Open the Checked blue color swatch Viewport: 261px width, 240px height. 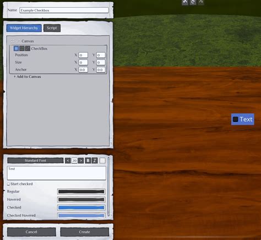click(81, 208)
